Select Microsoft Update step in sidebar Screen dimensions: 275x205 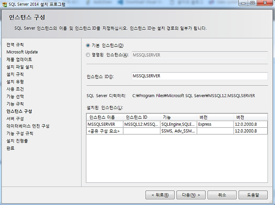click(x=22, y=52)
